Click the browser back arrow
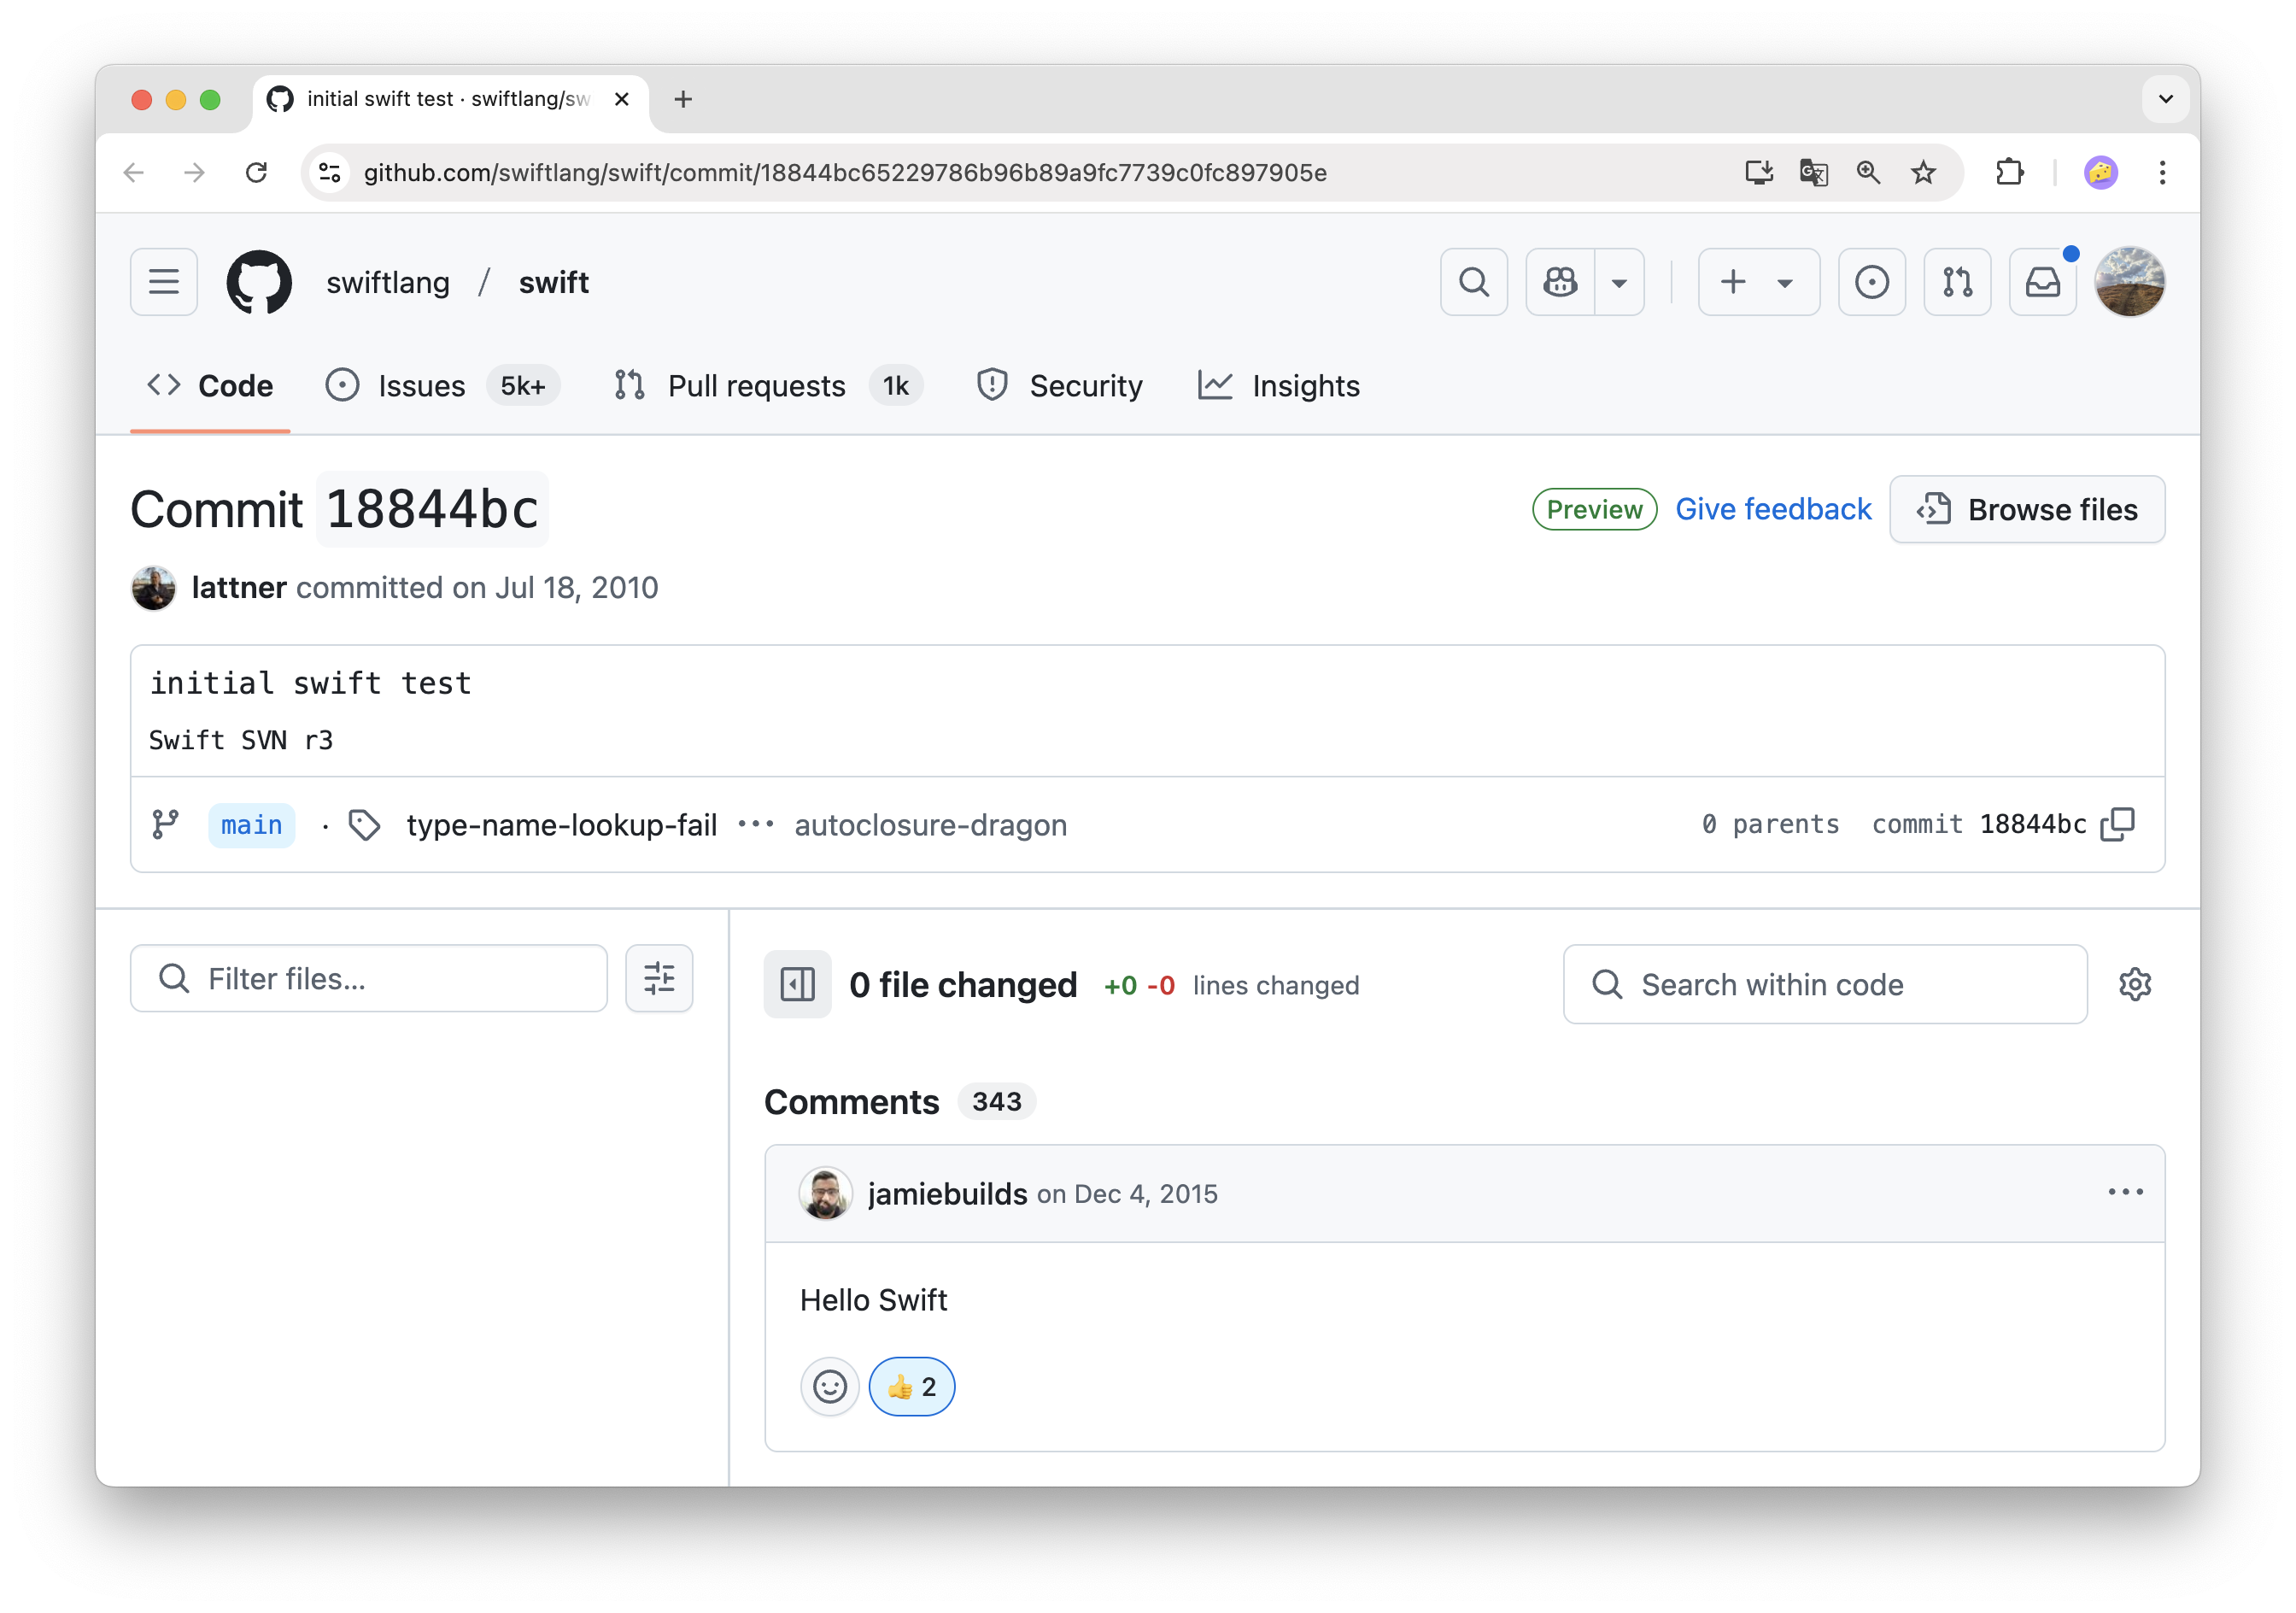 pyautogui.click(x=134, y=173)
